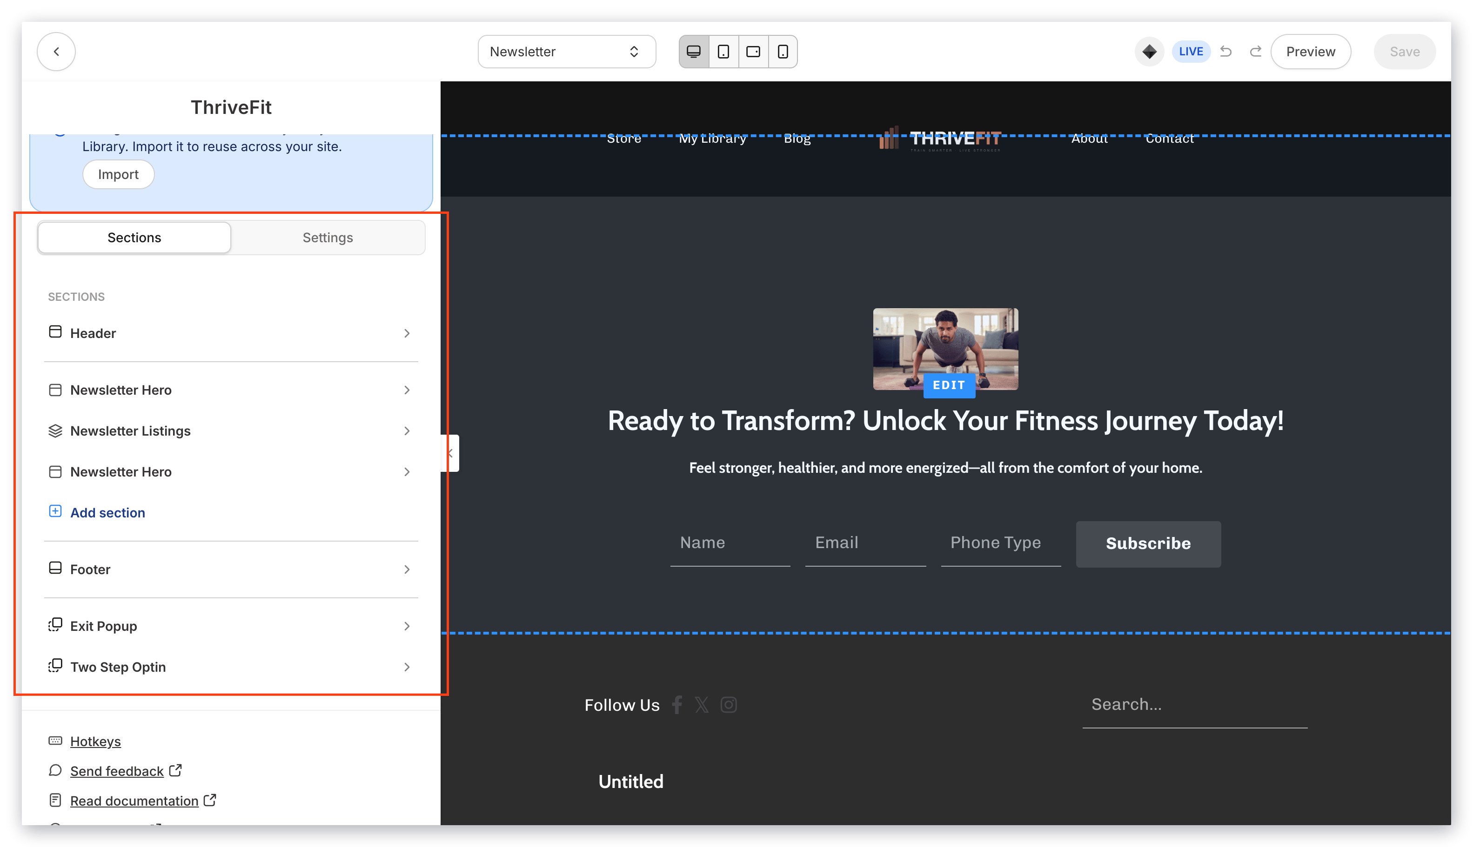Click the Instagram icon in footer
Image resolution: width=1473 pixels, height=847 pixels.
coord(728,705)
